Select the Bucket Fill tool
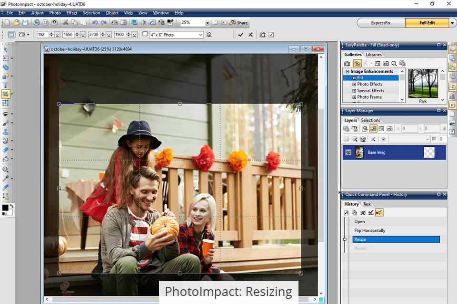The image size is (457, 304). click(x=5, y=159)
